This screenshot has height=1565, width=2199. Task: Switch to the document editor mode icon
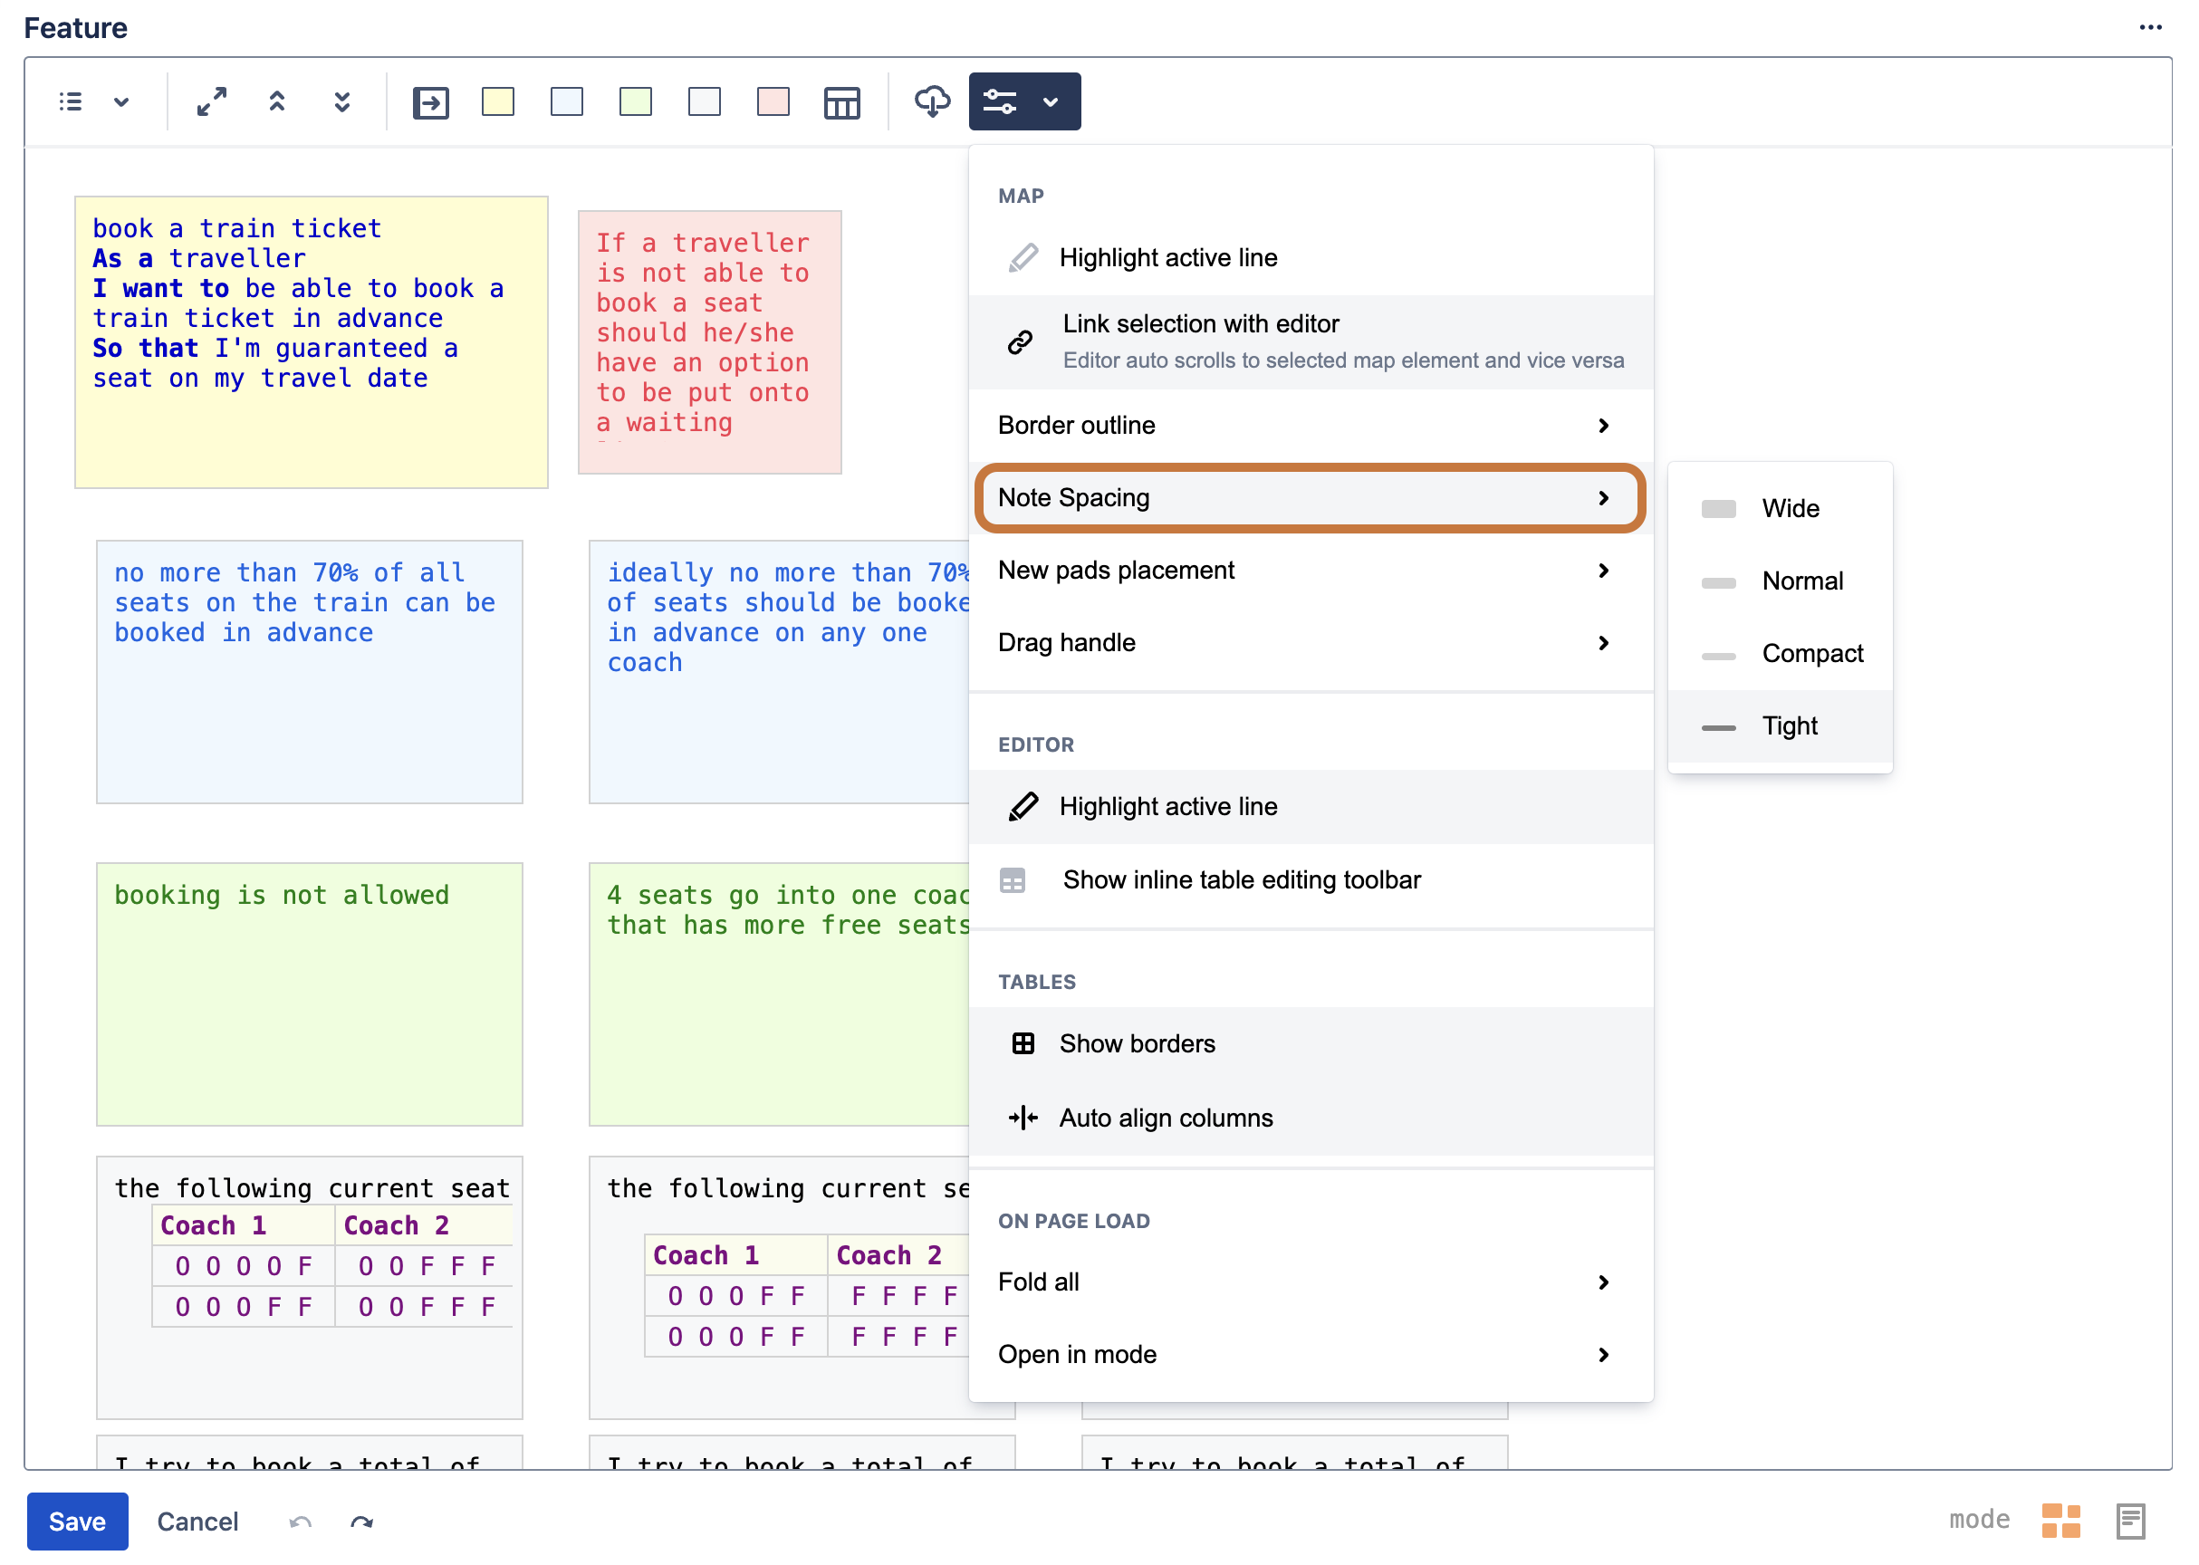click(2130, 1522)
